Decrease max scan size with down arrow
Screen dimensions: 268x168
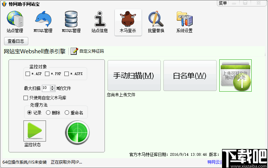pyautogui.click(x=52, y=90)
